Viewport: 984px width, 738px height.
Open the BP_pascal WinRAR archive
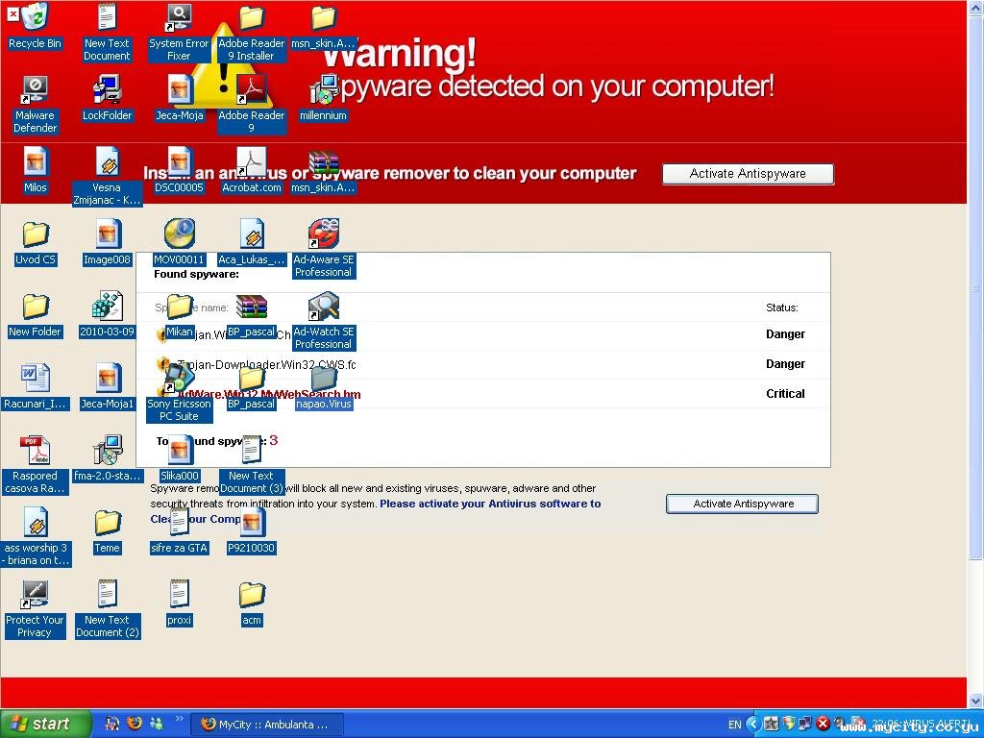pyautogui.click(x=251, y=315)
